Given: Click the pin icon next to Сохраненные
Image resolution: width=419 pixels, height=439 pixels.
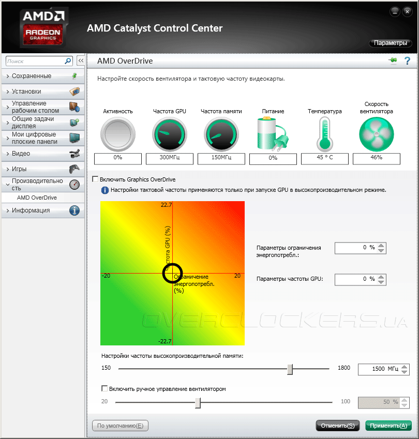Looking at the screenshot, I should click(x=74, y=76).
